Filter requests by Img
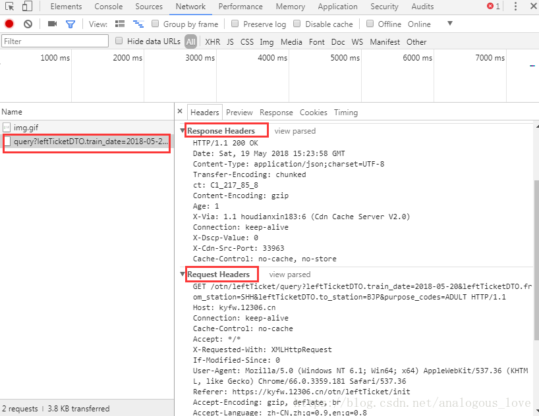539x416 pixels. click(266, 42)
